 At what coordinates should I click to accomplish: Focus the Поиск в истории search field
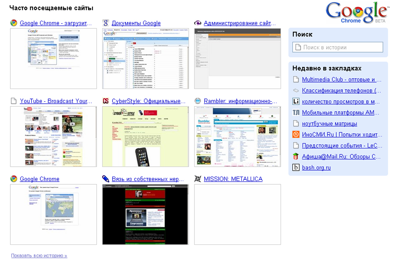pos(338,47)
